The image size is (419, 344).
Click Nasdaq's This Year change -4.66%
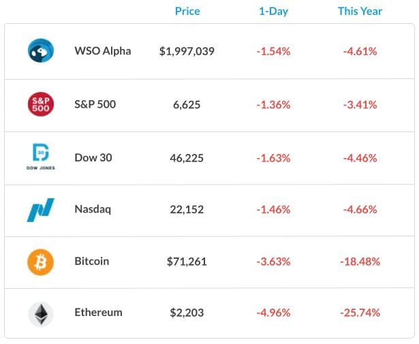click(x=360, y=209)
